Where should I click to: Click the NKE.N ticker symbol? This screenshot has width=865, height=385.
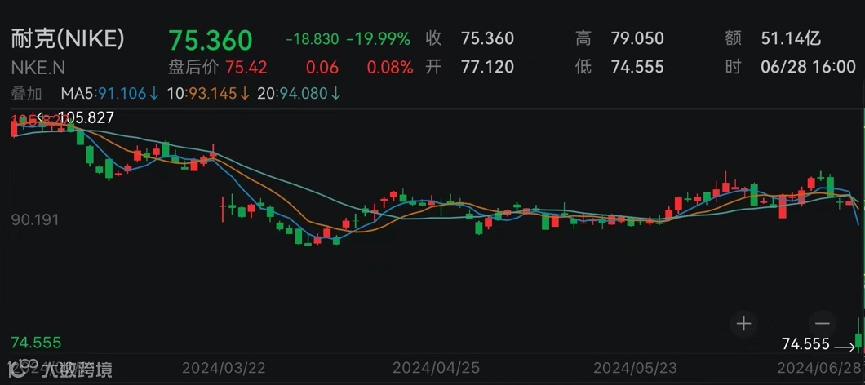point(38,67)
